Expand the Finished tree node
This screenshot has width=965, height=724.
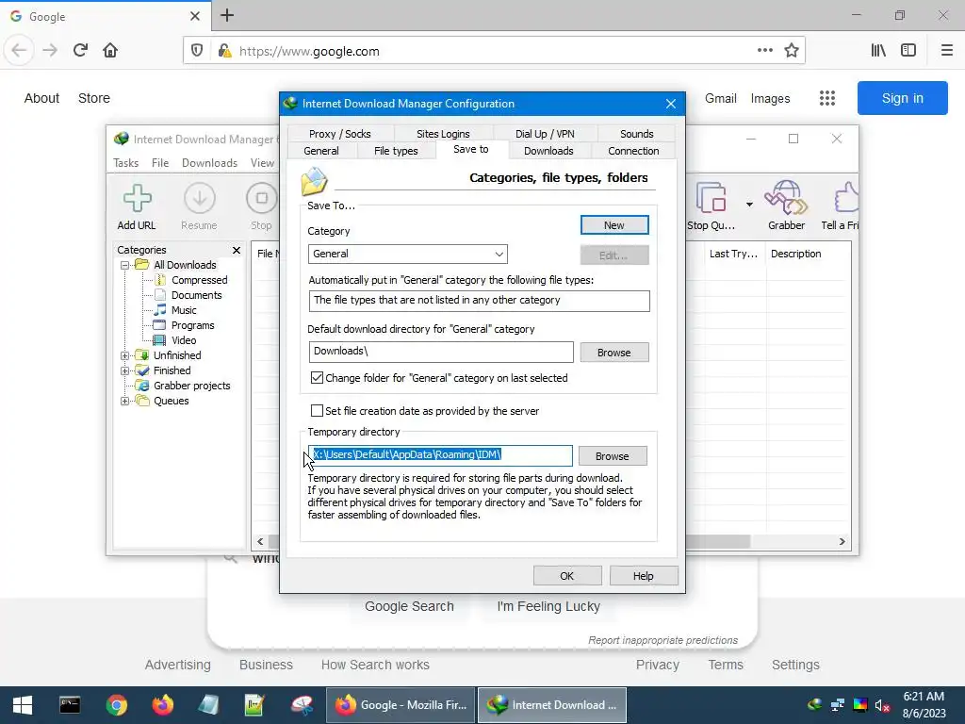[125, 370]
